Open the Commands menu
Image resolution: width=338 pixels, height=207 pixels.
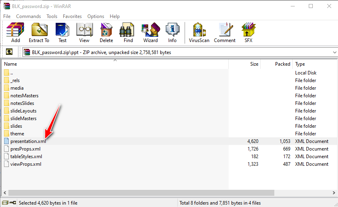pos(28,16)
